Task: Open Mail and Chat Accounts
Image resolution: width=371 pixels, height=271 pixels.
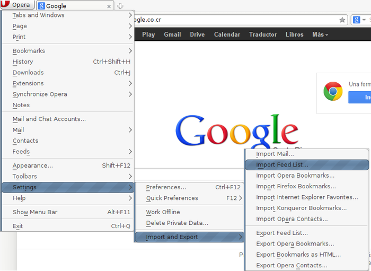Action: click(68, 119)
